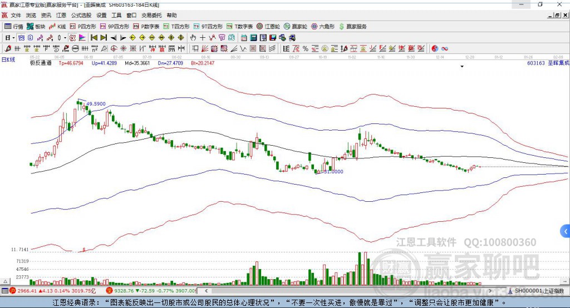Open the calendar date icon
Viewport: 570px width, 308px height.
point(244,38)
